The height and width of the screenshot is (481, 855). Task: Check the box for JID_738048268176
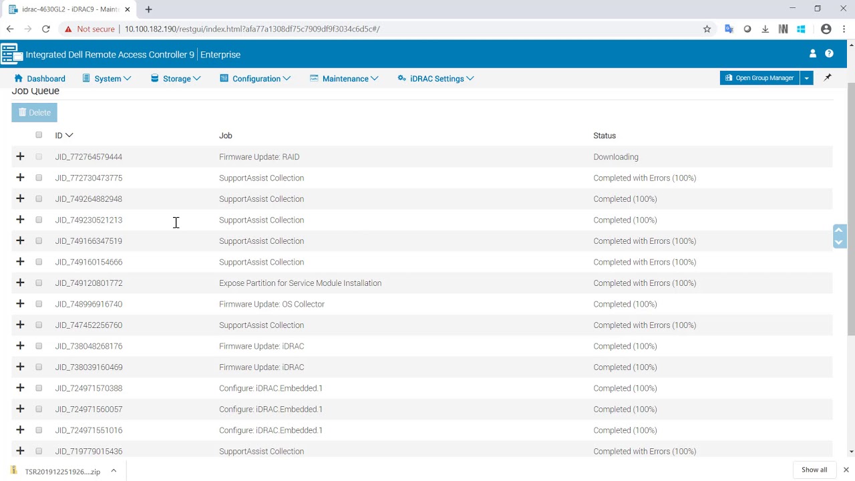coord(39,346)
